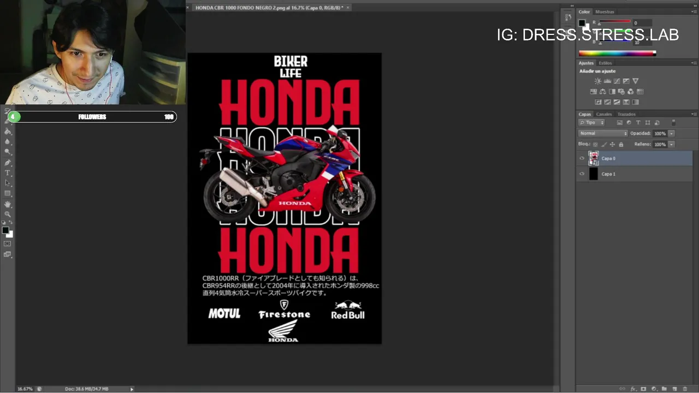Open the Ajustes panel flyout menu
Screen dimensions: 699x393
tap(694, 63)
